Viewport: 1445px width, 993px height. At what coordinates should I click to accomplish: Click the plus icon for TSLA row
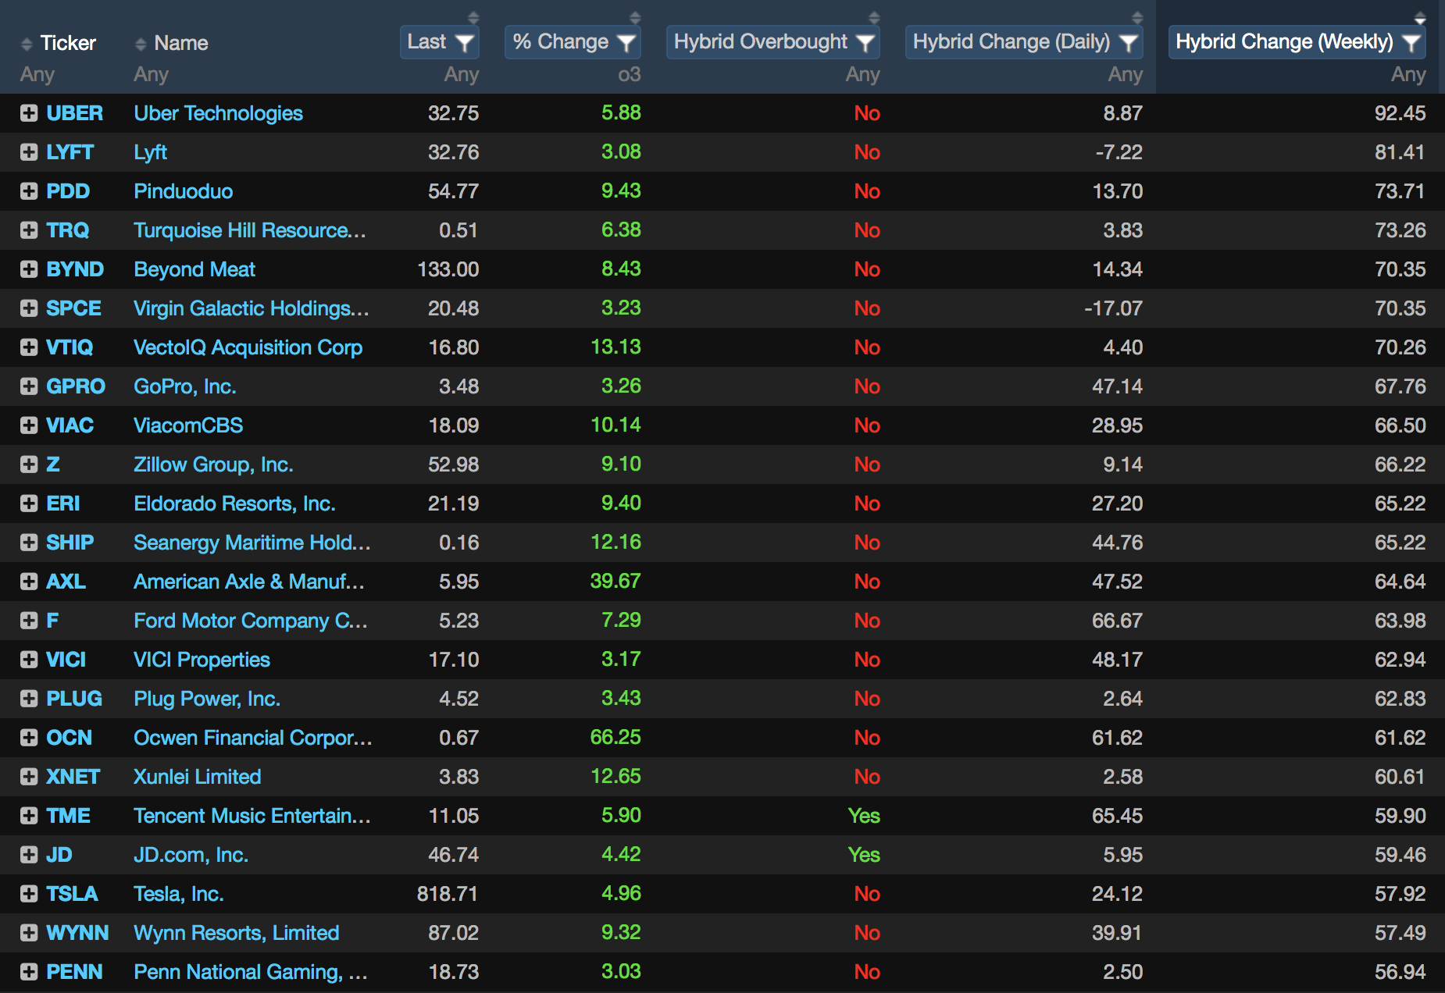click(x=29, y=894)
